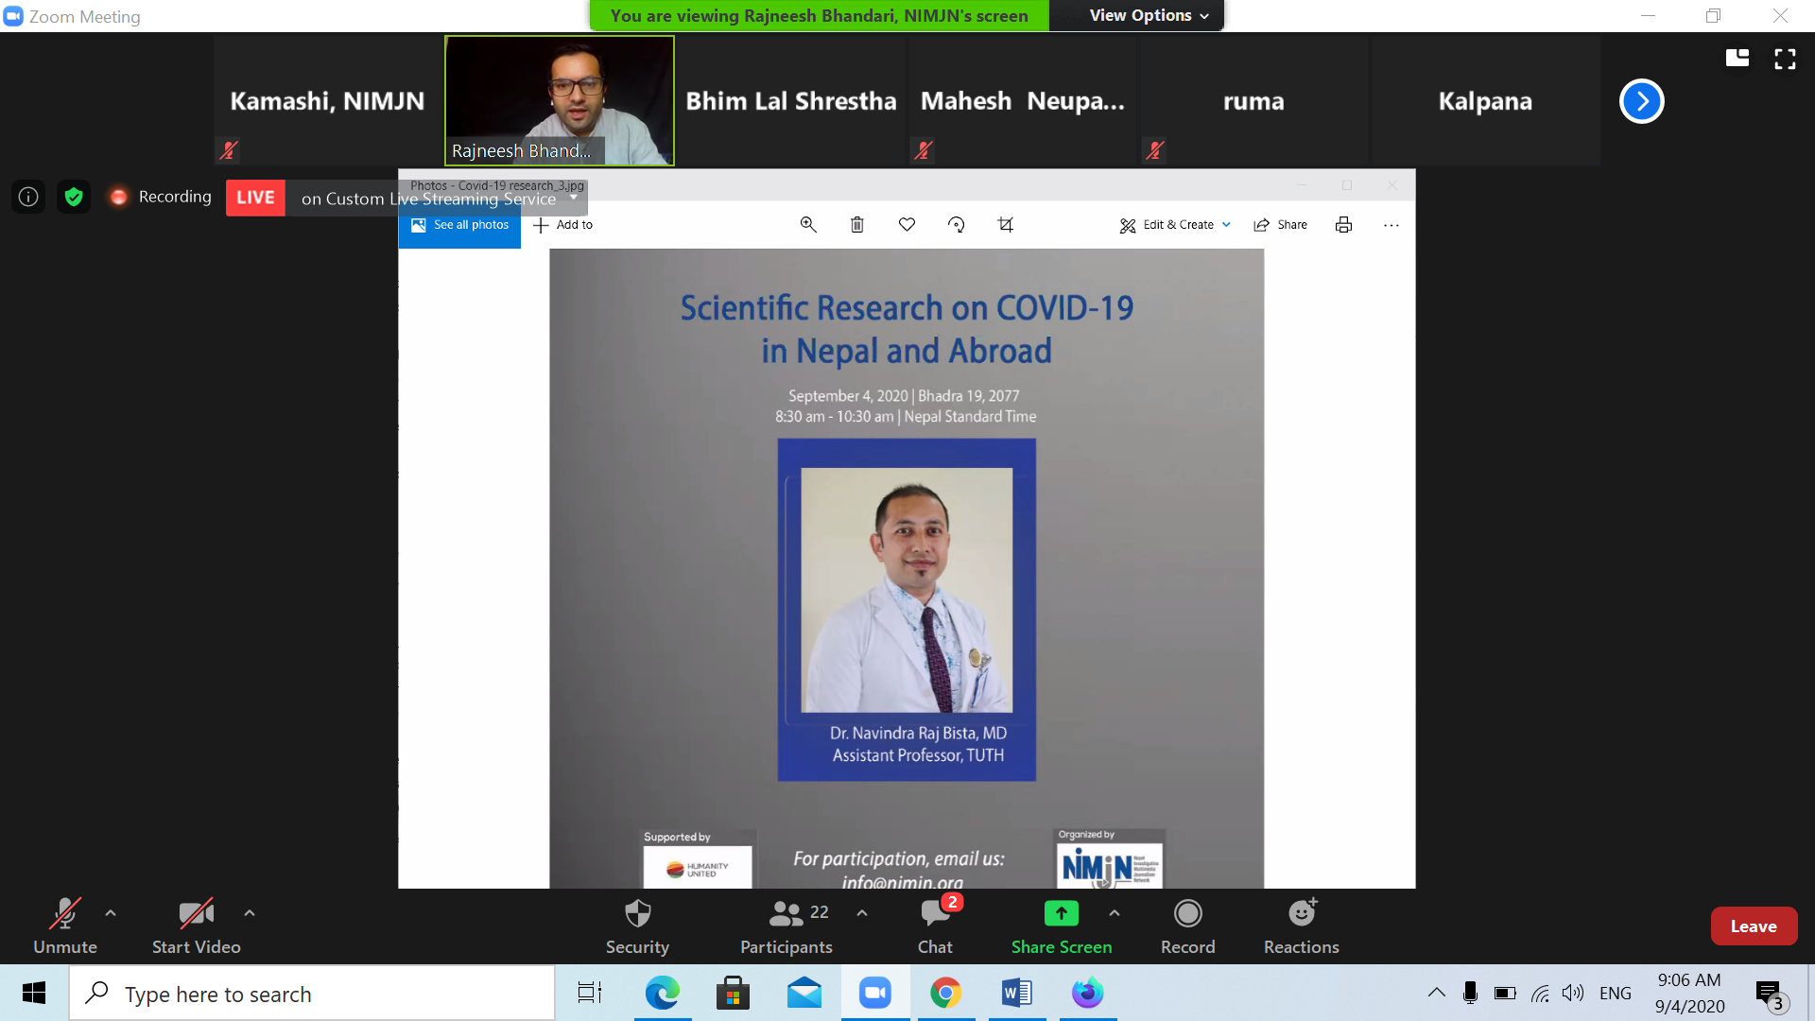The width and height of the screenshot is (1815, 1021).
Task: Start your video
Action: click(x=196, y=926)
